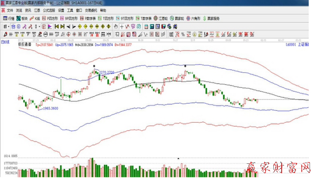The image size is (313, 178).
Task: Expand the period dropdown arrow beside 日
Action: tap(8, 27)
